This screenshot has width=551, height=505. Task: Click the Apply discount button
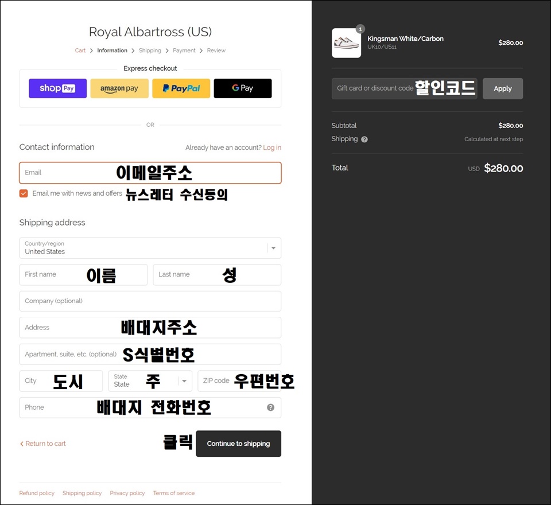coord(503,88)
